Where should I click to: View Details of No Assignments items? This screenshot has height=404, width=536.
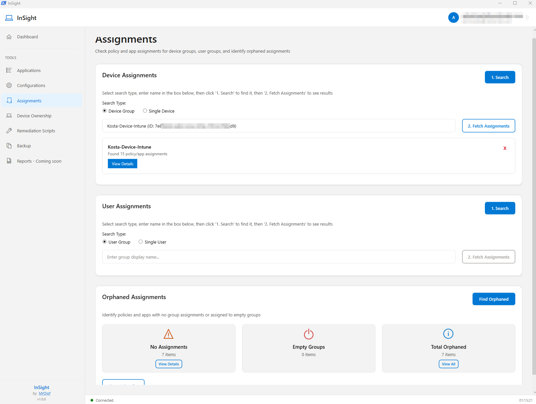[169, 364]
